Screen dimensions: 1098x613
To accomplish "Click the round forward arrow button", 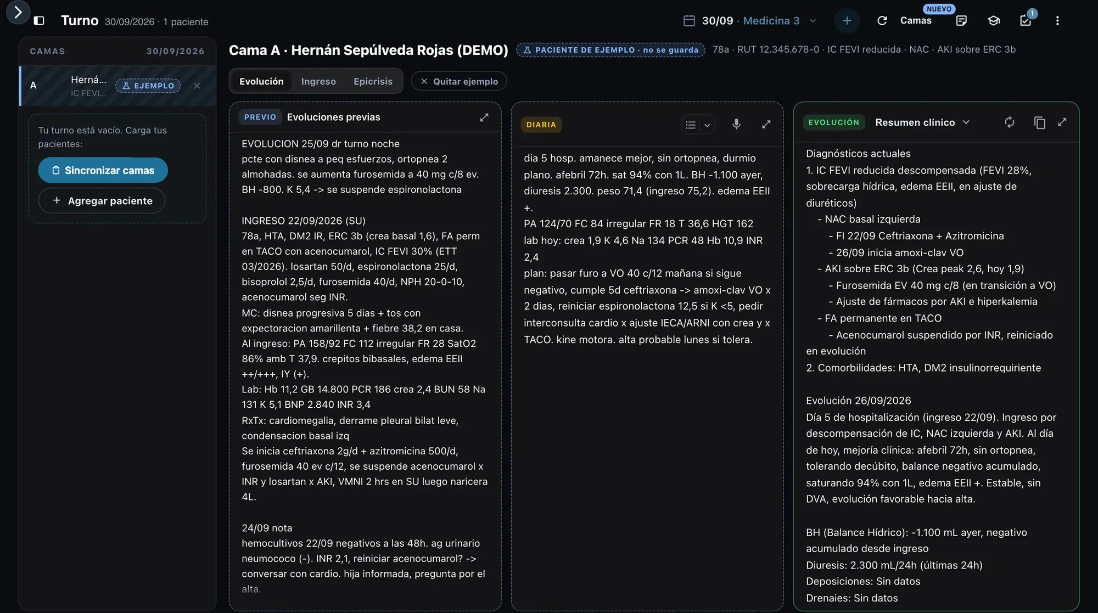I will point(18,12).
